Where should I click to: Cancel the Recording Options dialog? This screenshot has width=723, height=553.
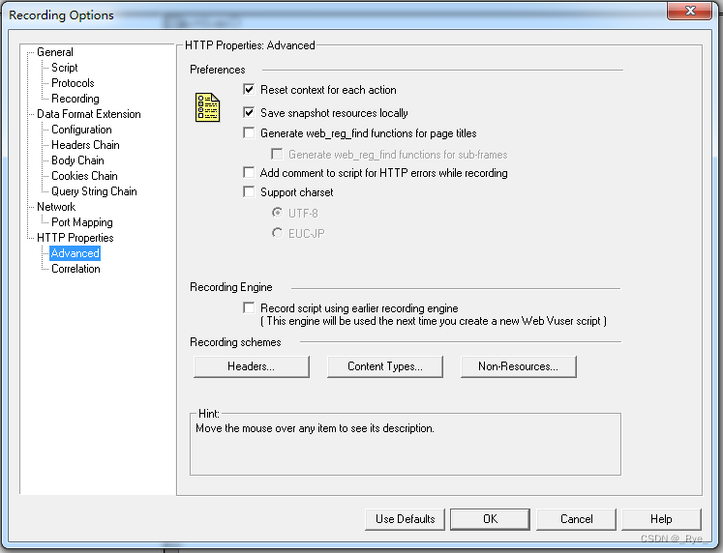pos(577,519)
